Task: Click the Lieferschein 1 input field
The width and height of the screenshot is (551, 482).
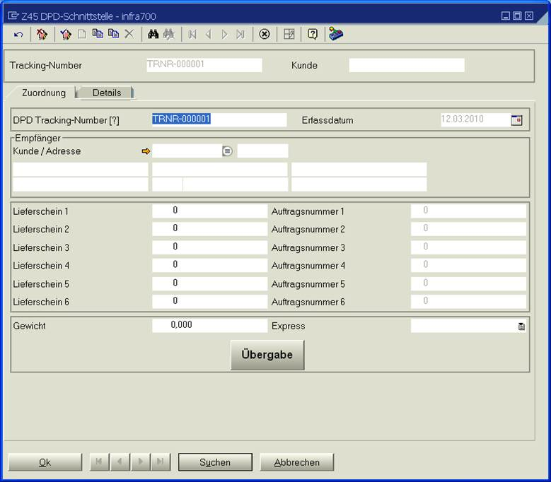Action: click(x=209, y=211)
